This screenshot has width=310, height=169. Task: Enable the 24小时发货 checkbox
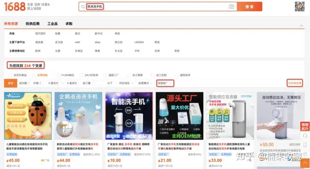tap(81, 75)
